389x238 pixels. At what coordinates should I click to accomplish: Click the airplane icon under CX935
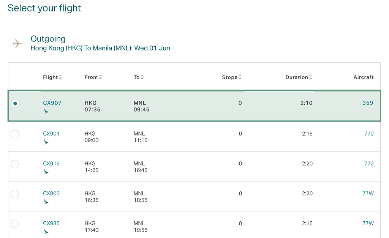pyautogui.click(x=46, y=232)
